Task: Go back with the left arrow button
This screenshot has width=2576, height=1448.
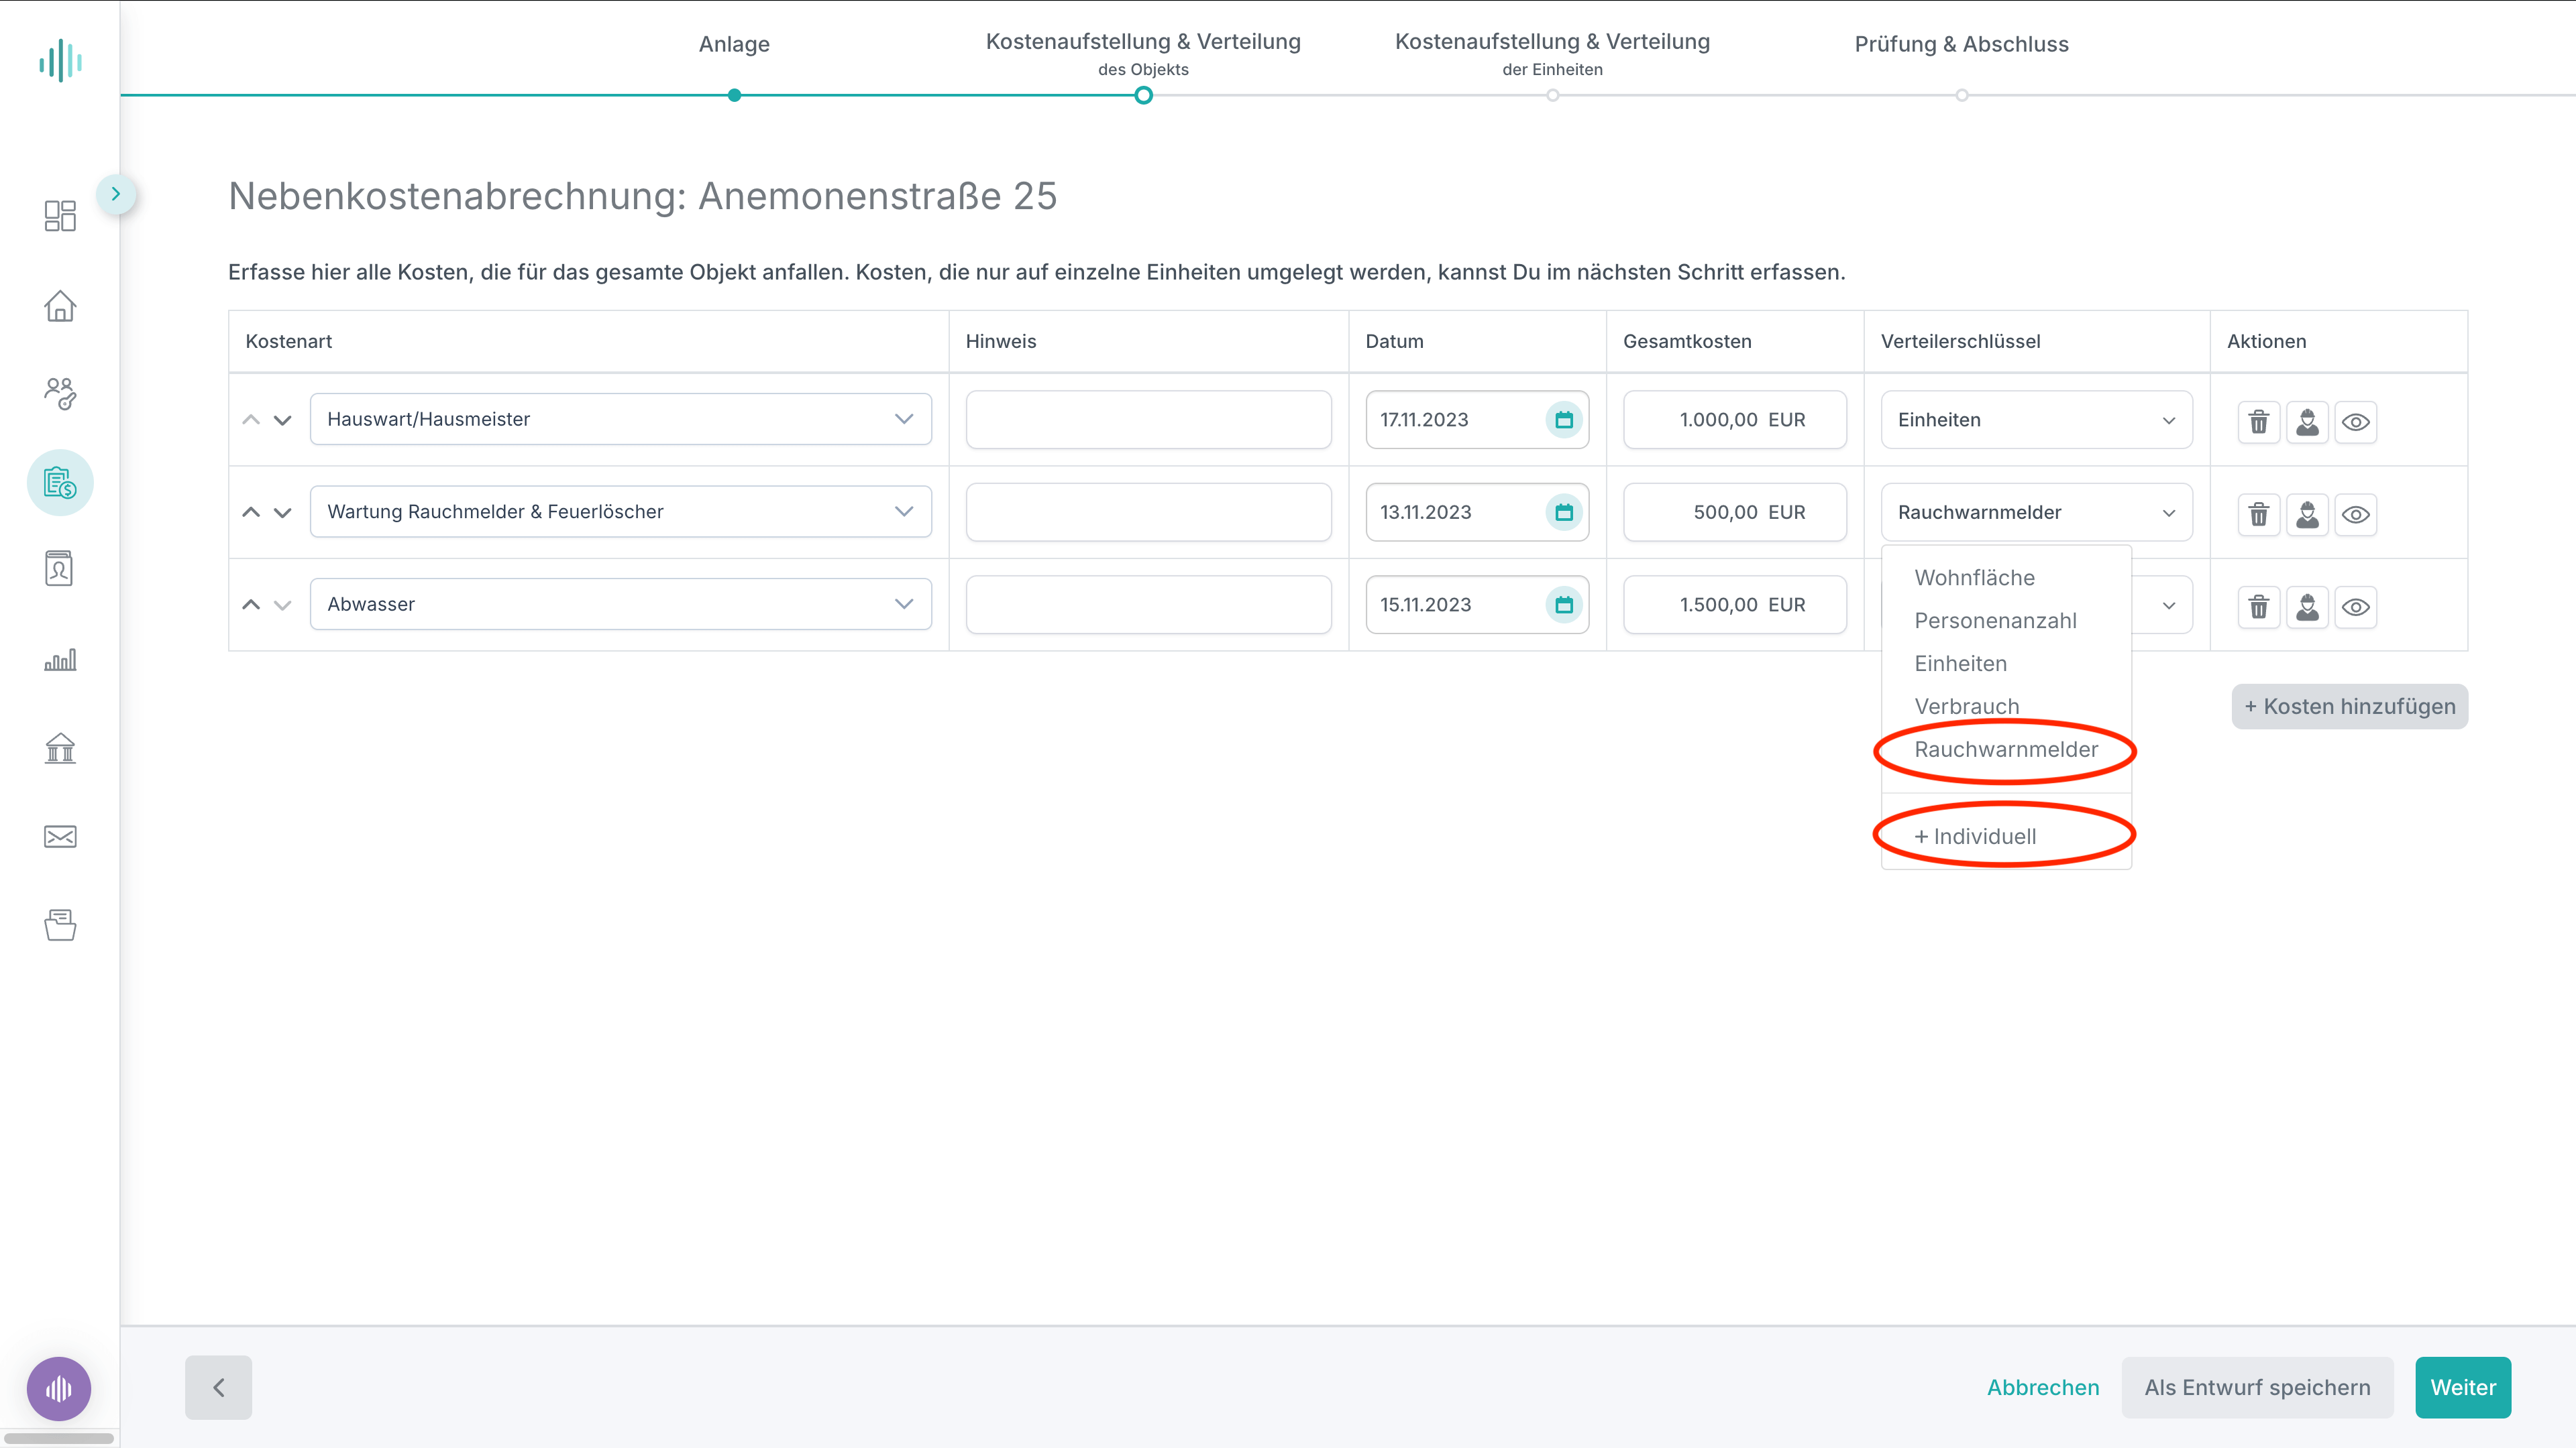Action: point(218,1387)
